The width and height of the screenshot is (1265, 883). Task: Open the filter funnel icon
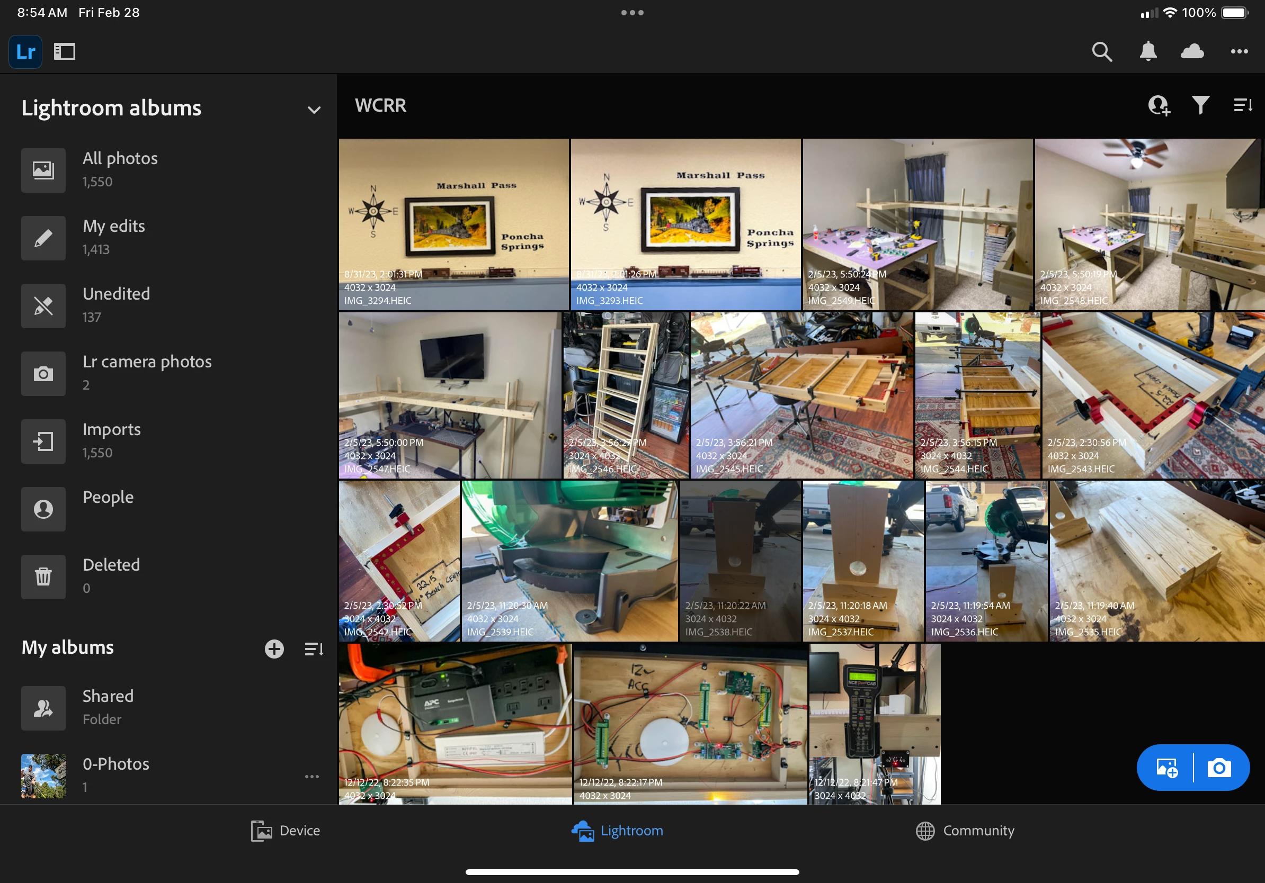coord(1200,105)
